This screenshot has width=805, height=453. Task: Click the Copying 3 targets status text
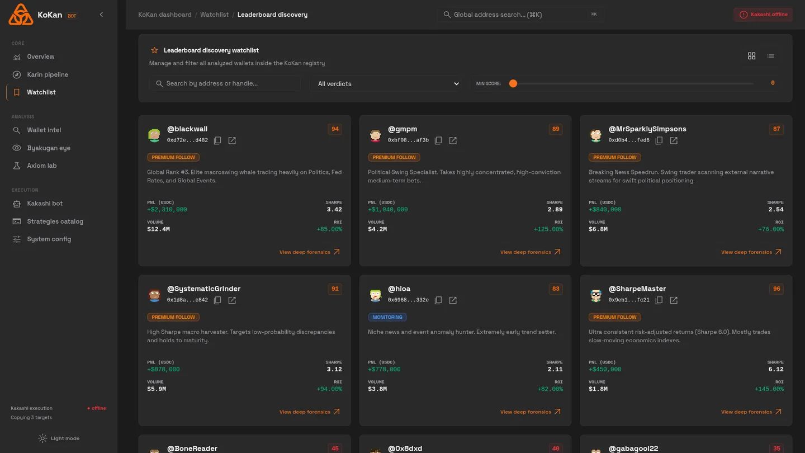tap(31, 418)
